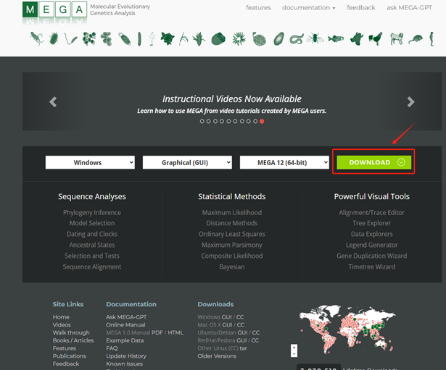This screenshot has width=446, height=370.
Task: Click the wavy flagellate organism icon
Action: pos(70,39)
